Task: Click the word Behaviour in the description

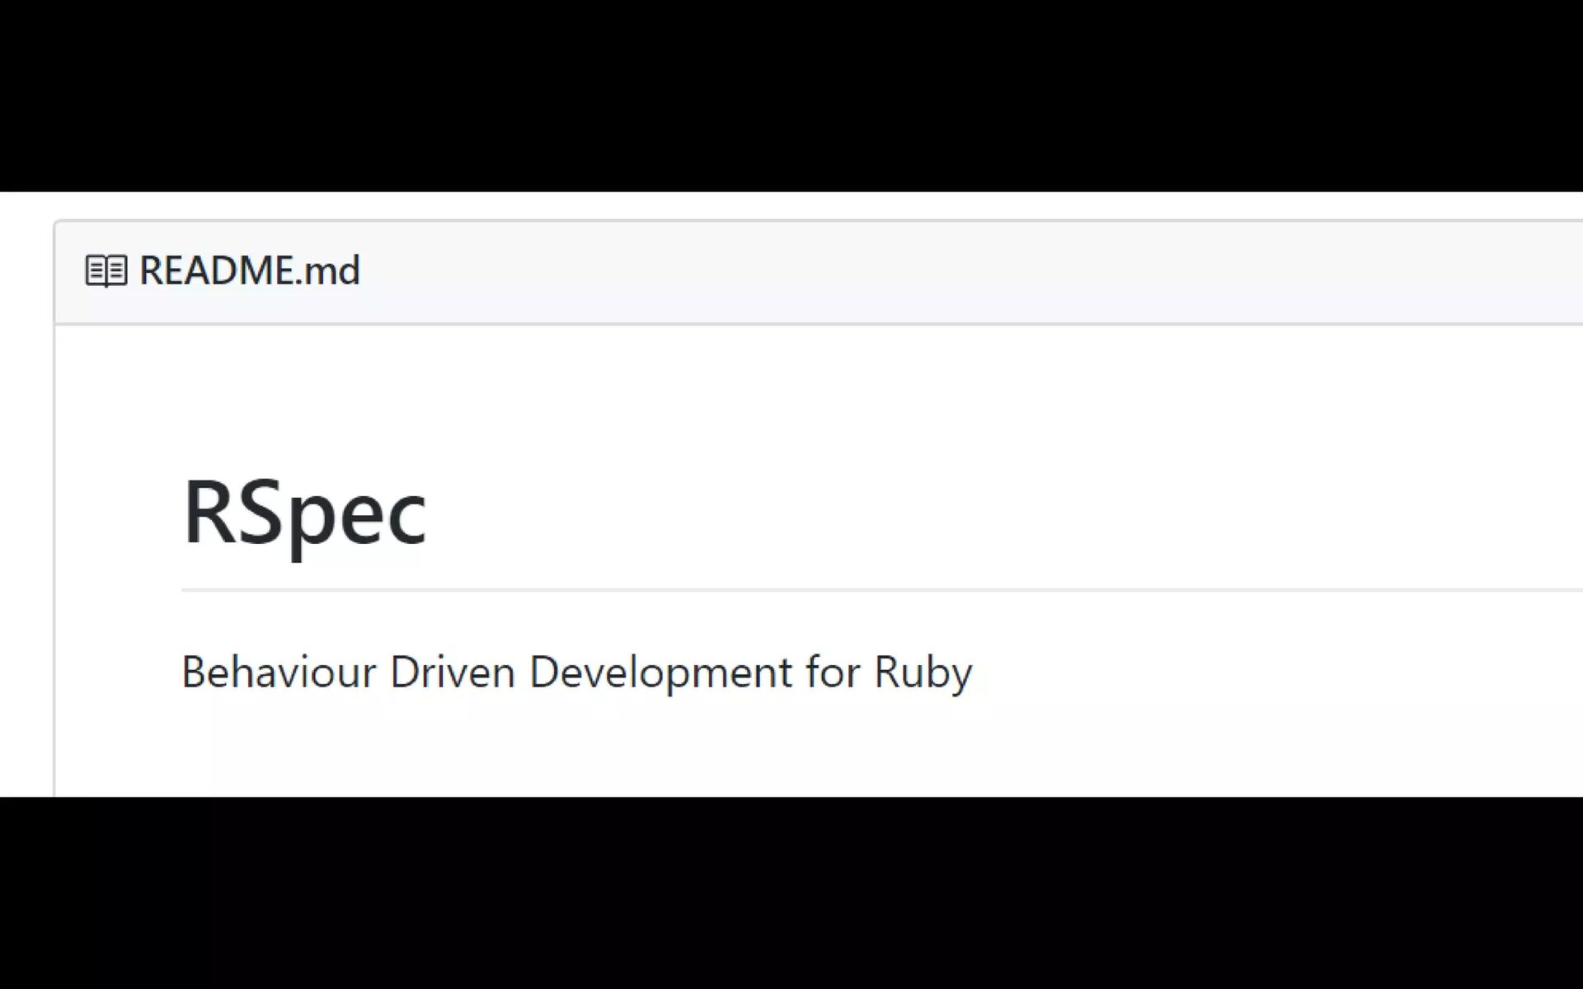Action: 278,672
